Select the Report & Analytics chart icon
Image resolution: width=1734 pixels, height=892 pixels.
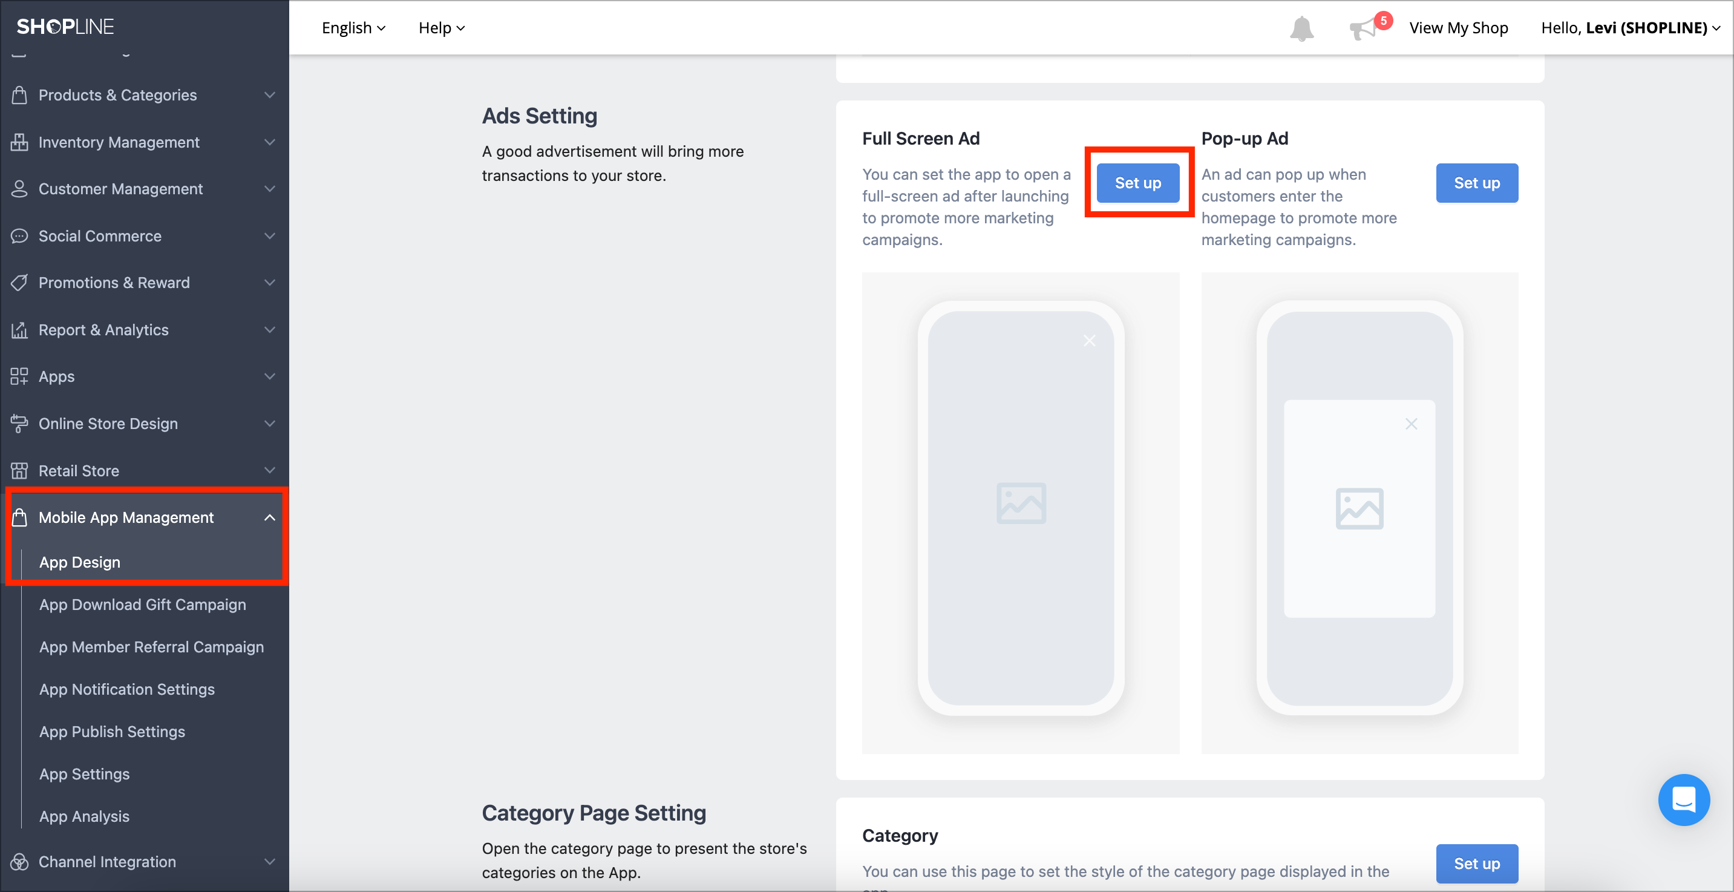[19, 329]
